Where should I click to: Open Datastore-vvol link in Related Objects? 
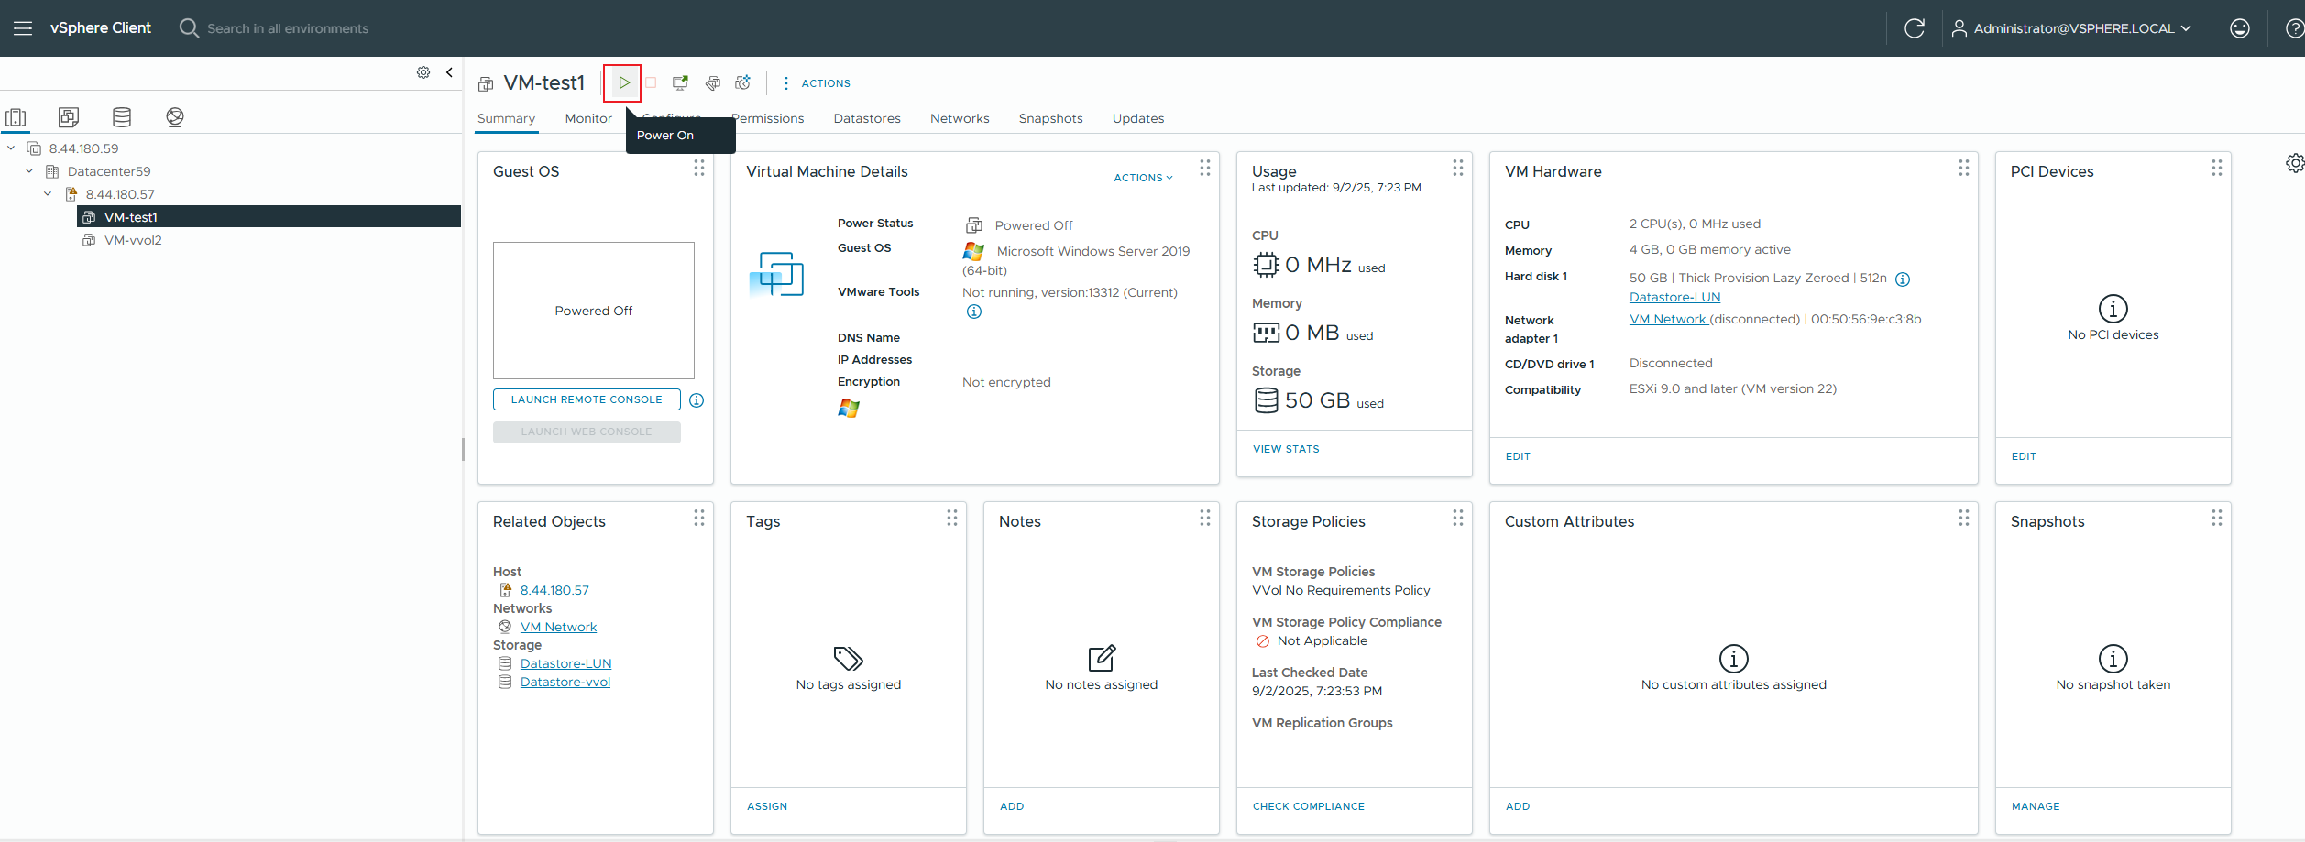[565, 682]
